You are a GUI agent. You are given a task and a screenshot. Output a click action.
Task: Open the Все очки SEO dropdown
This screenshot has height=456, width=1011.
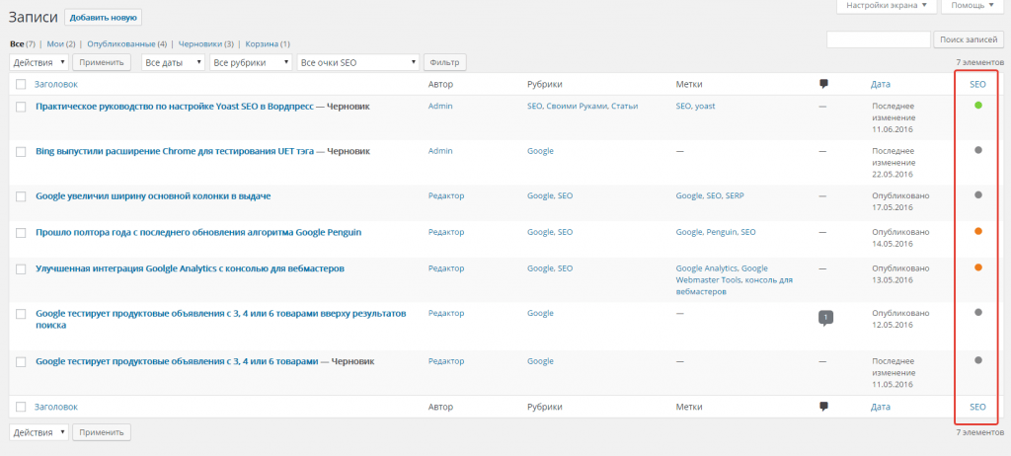(x=358, y=62)
